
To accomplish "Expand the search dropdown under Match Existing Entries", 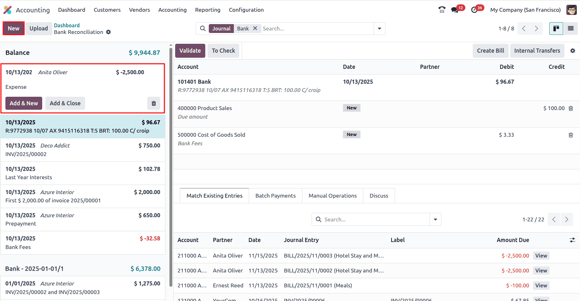I will [435, 219].
